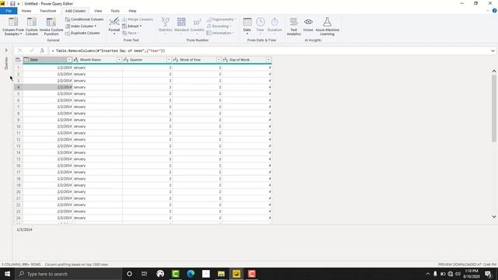The width and height of the screenshot is (498, 280).
Task: Click the Date column type icon
Action: [x=26, y=60]
